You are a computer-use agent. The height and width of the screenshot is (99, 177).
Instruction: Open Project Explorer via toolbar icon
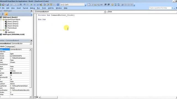45,5
